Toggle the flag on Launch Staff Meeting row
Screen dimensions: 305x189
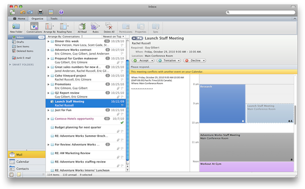(122, 105)
